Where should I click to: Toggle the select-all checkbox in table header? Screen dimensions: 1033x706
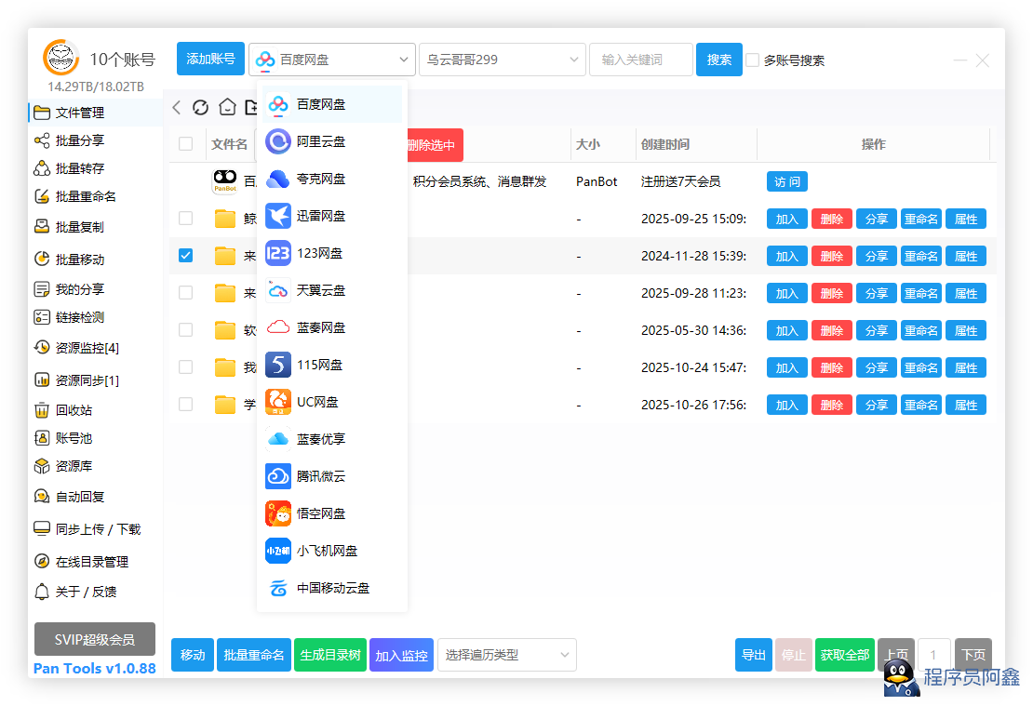point(186,144)
